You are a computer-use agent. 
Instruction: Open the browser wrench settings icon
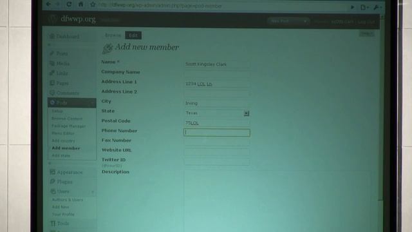coord(377,7)
